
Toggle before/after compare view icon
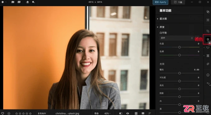(x=121, y=113)
